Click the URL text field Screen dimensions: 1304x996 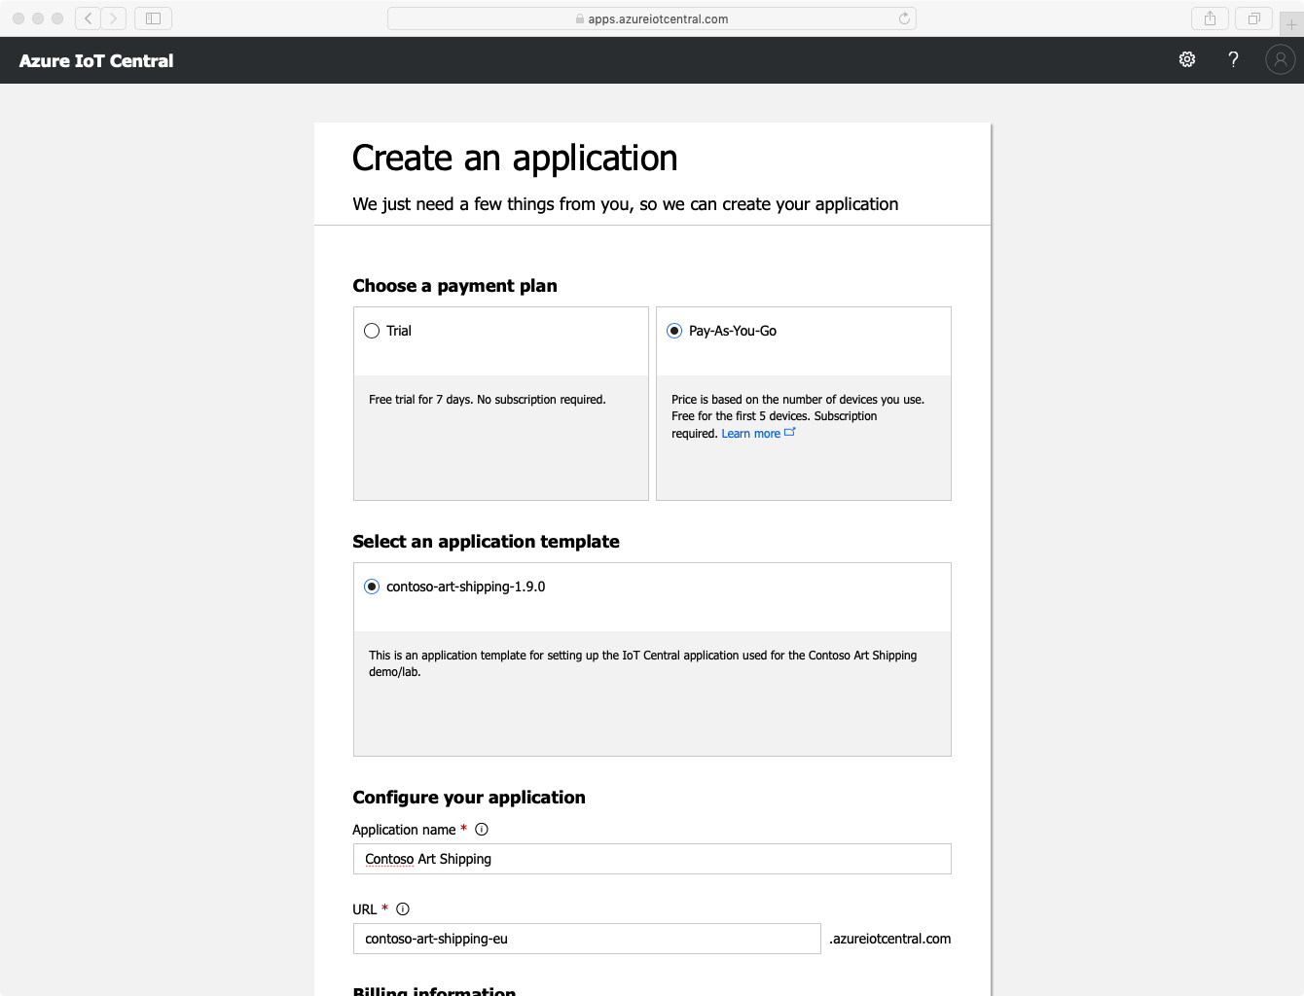coord(587,939)
